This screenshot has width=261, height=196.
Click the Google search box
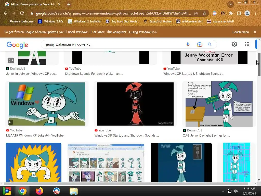pyautogui.click(x=113, y=44)
